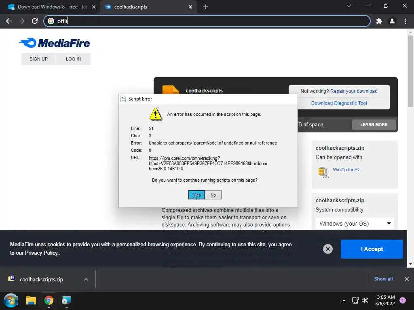Open downloaded coolhackscripts.zip item
The image size is (414, 310).
coord(41,279)
